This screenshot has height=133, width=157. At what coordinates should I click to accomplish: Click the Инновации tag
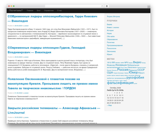click(x=121, y=65)
